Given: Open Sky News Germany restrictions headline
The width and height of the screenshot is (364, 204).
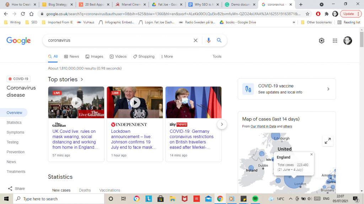Looking at the screenshot, I should point(192,139).
